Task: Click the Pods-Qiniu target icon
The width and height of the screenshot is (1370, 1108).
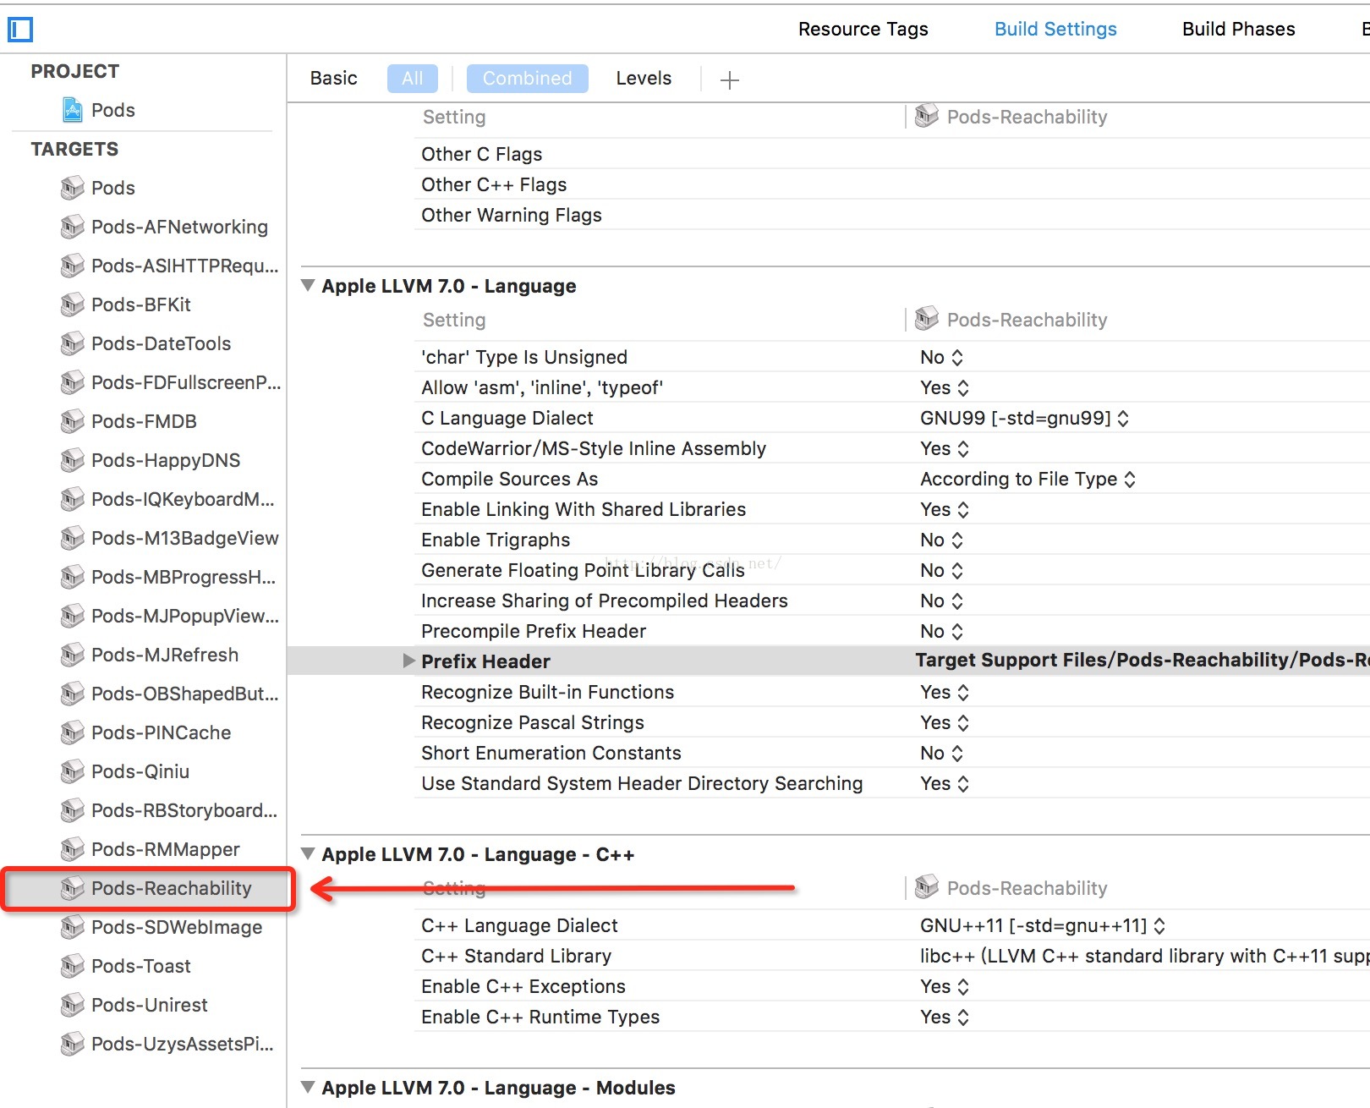Action: (73, 771)
